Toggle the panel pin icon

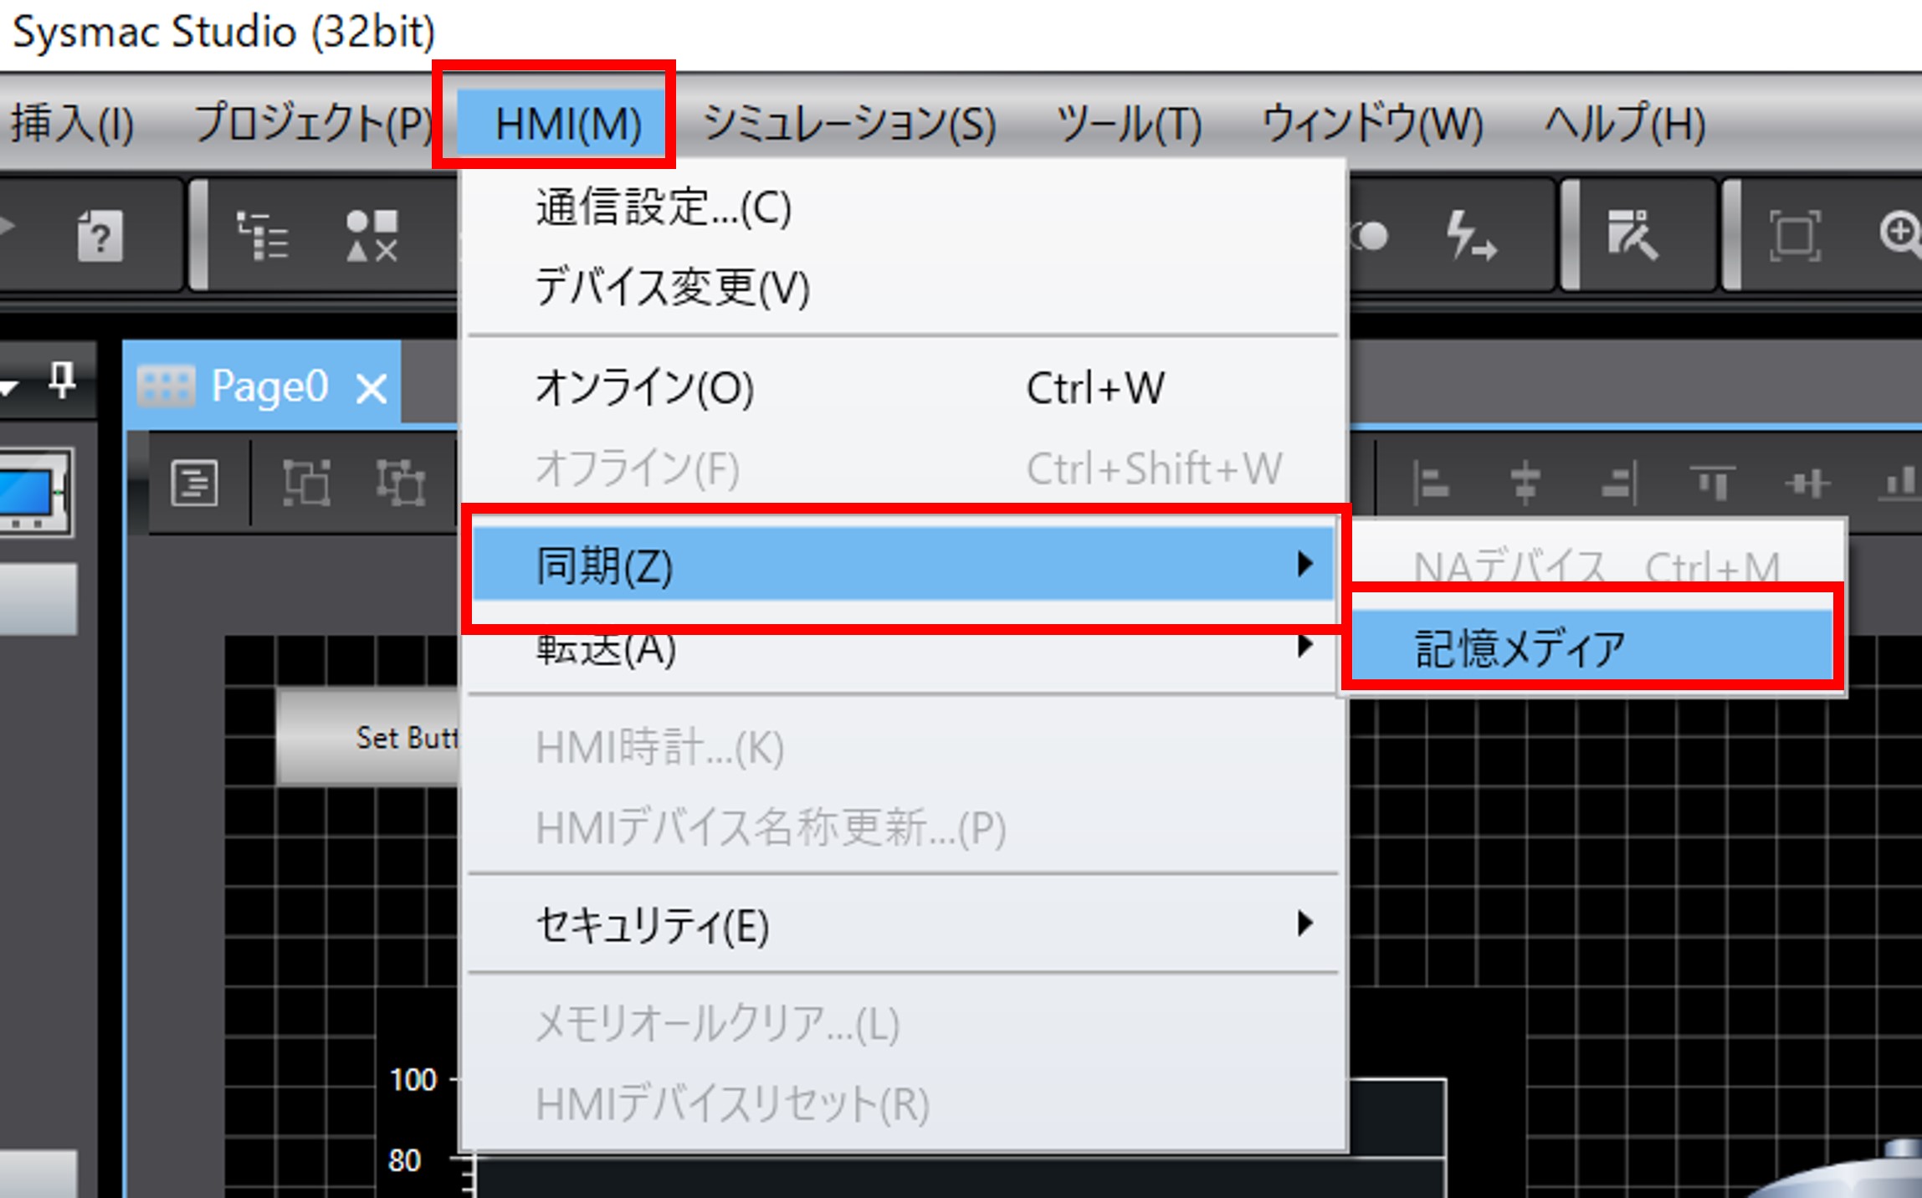pos(63,381)
